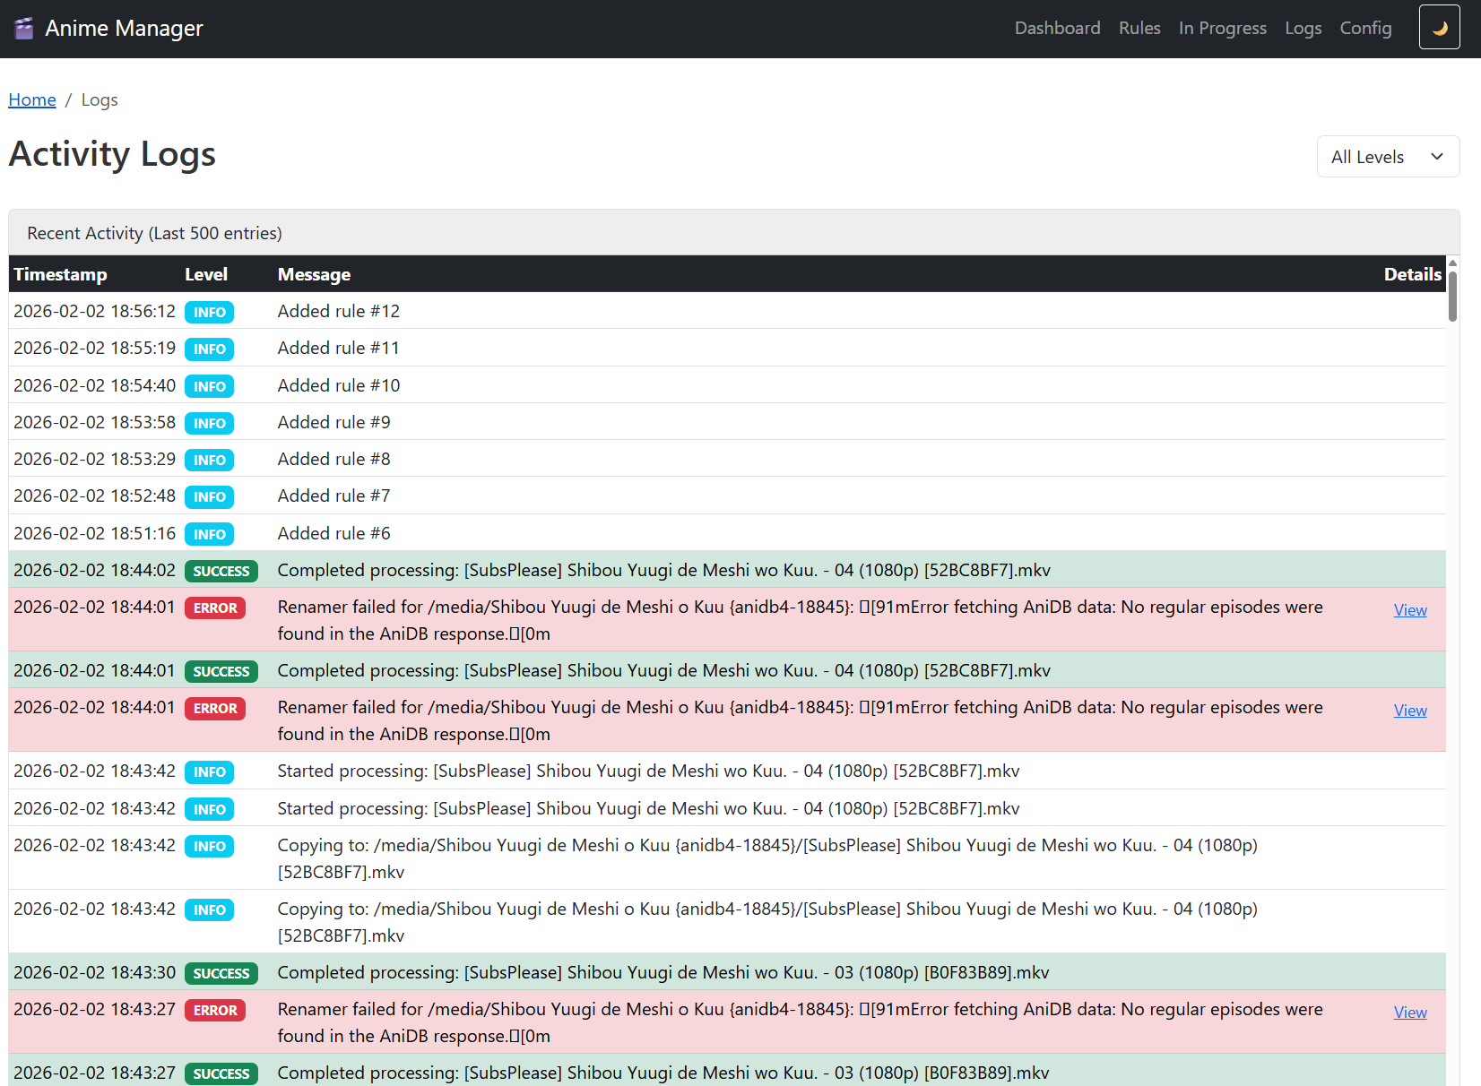Click the INFO badge for Added rule #12

click(209, 312)
